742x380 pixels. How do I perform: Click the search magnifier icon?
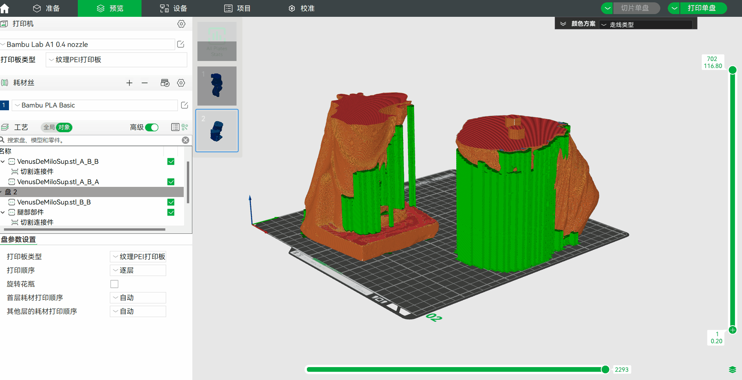[2, 140]
